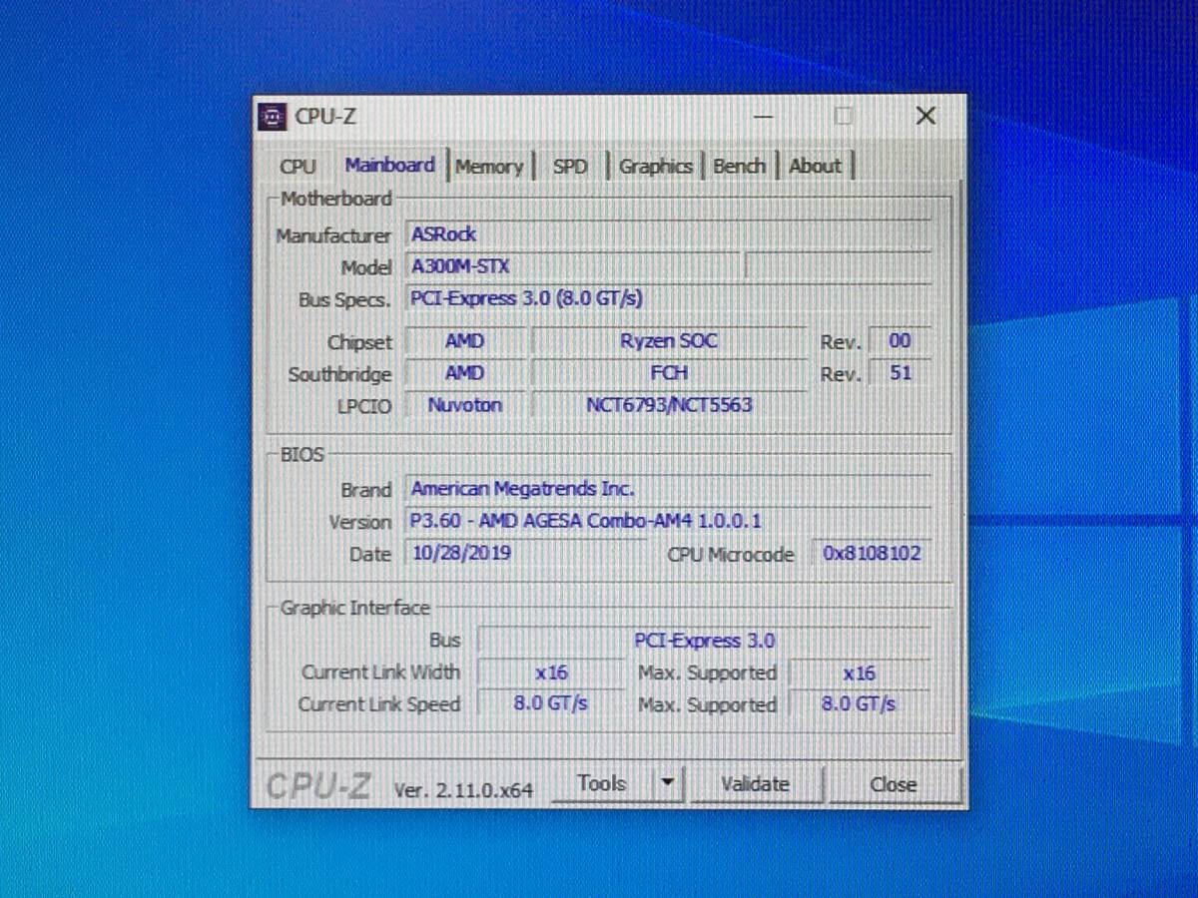Click the CPU Microcode value 0x8108102

[x=872, y=554]
